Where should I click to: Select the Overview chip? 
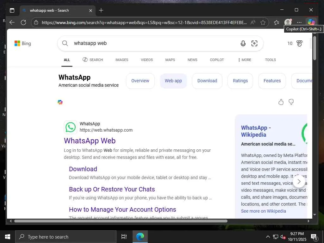(x=140, y=81)
